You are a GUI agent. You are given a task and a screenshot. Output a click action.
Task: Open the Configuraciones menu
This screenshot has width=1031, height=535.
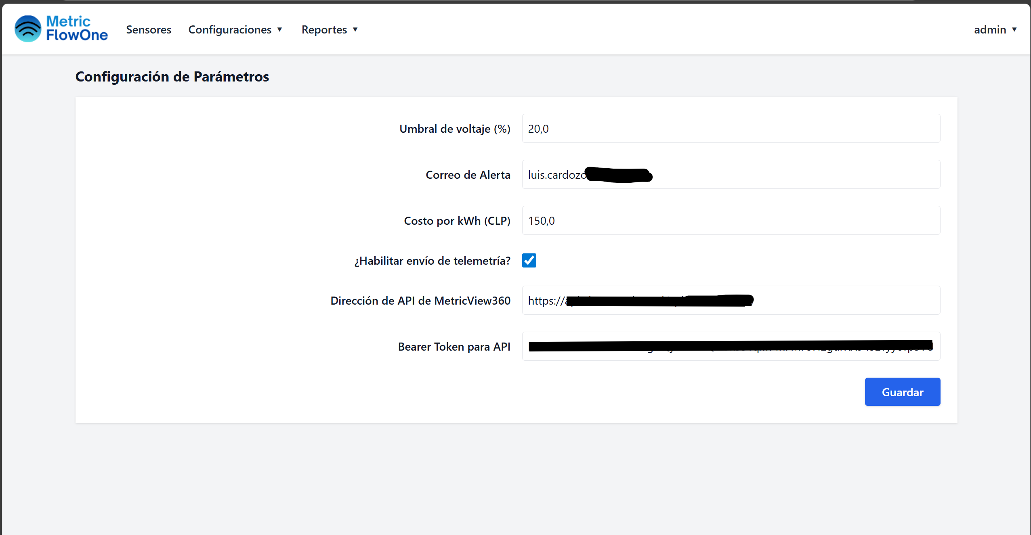pos(230,29)
